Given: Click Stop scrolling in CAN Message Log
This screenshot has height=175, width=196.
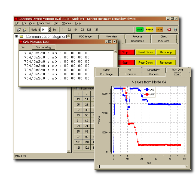Looking at the screenshot, I should 43,47.
